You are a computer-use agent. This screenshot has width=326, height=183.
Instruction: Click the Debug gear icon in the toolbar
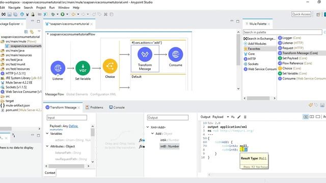pos(53,14)
